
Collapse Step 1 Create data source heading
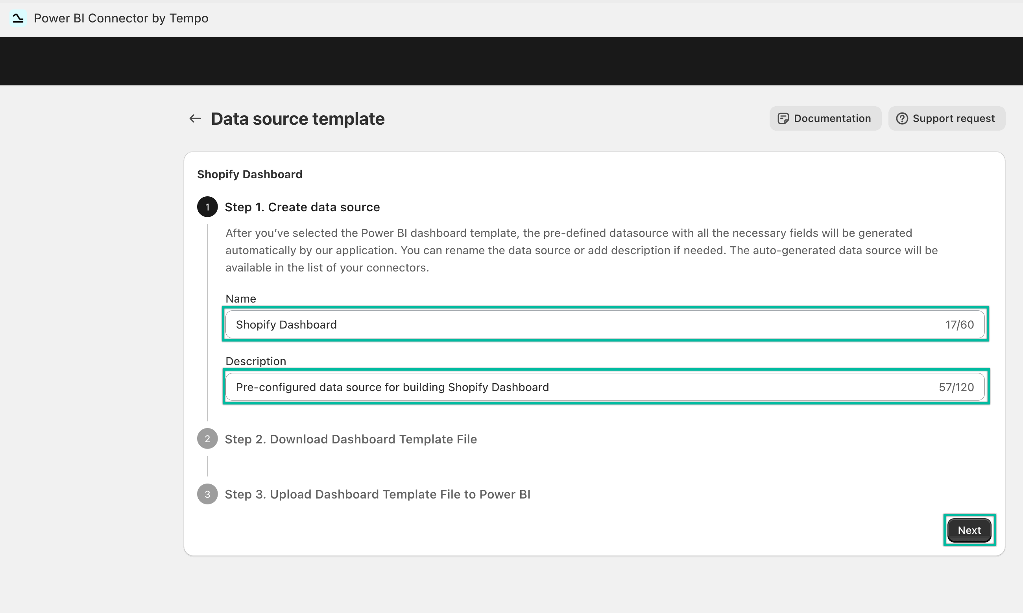click(x=302, y=207)
